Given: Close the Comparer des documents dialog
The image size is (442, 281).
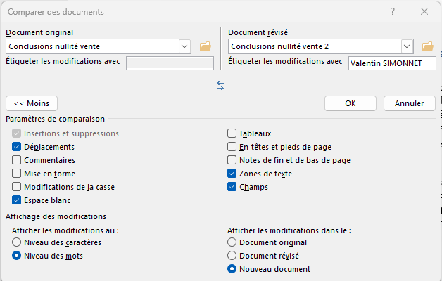Looking at the screenshot, I should tap(424, 12).
